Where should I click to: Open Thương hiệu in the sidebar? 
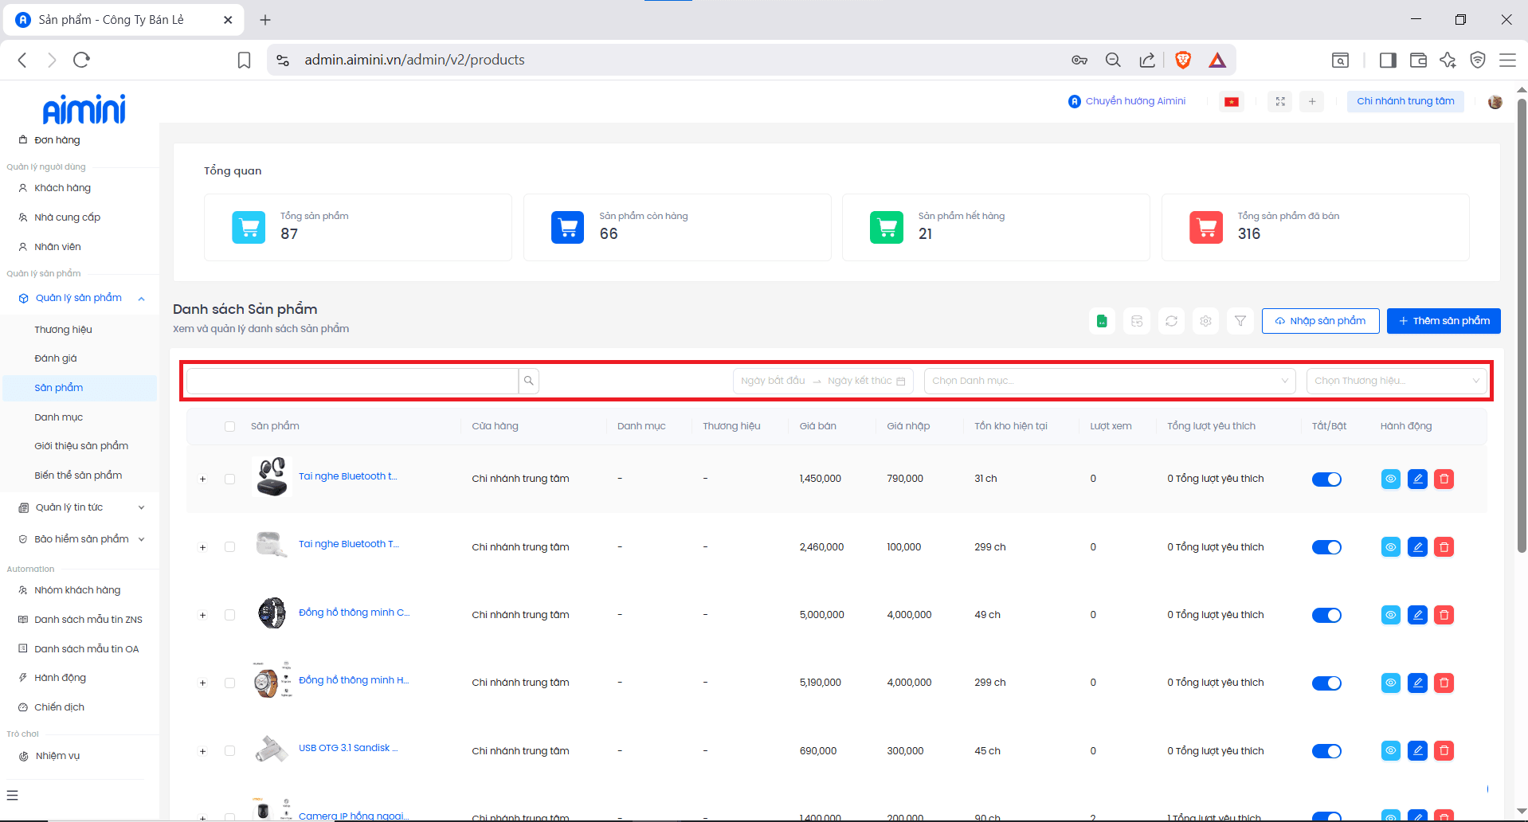click(63, 329)
